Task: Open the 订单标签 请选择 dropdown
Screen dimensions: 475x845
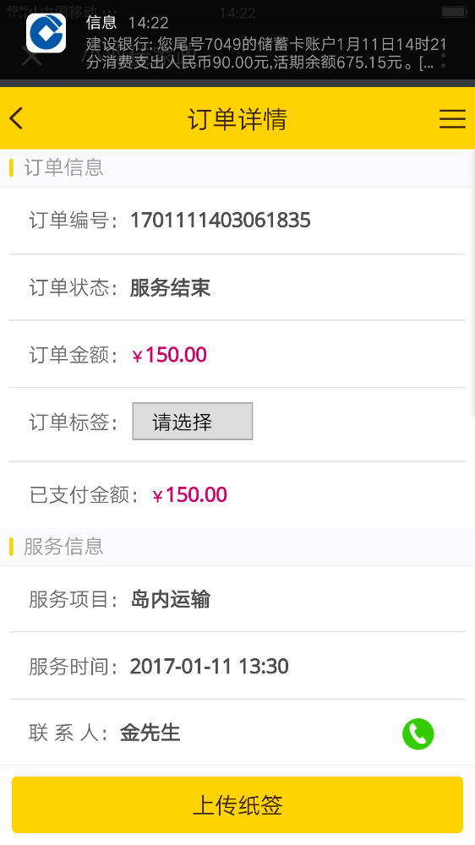Action: pos(193,422)
